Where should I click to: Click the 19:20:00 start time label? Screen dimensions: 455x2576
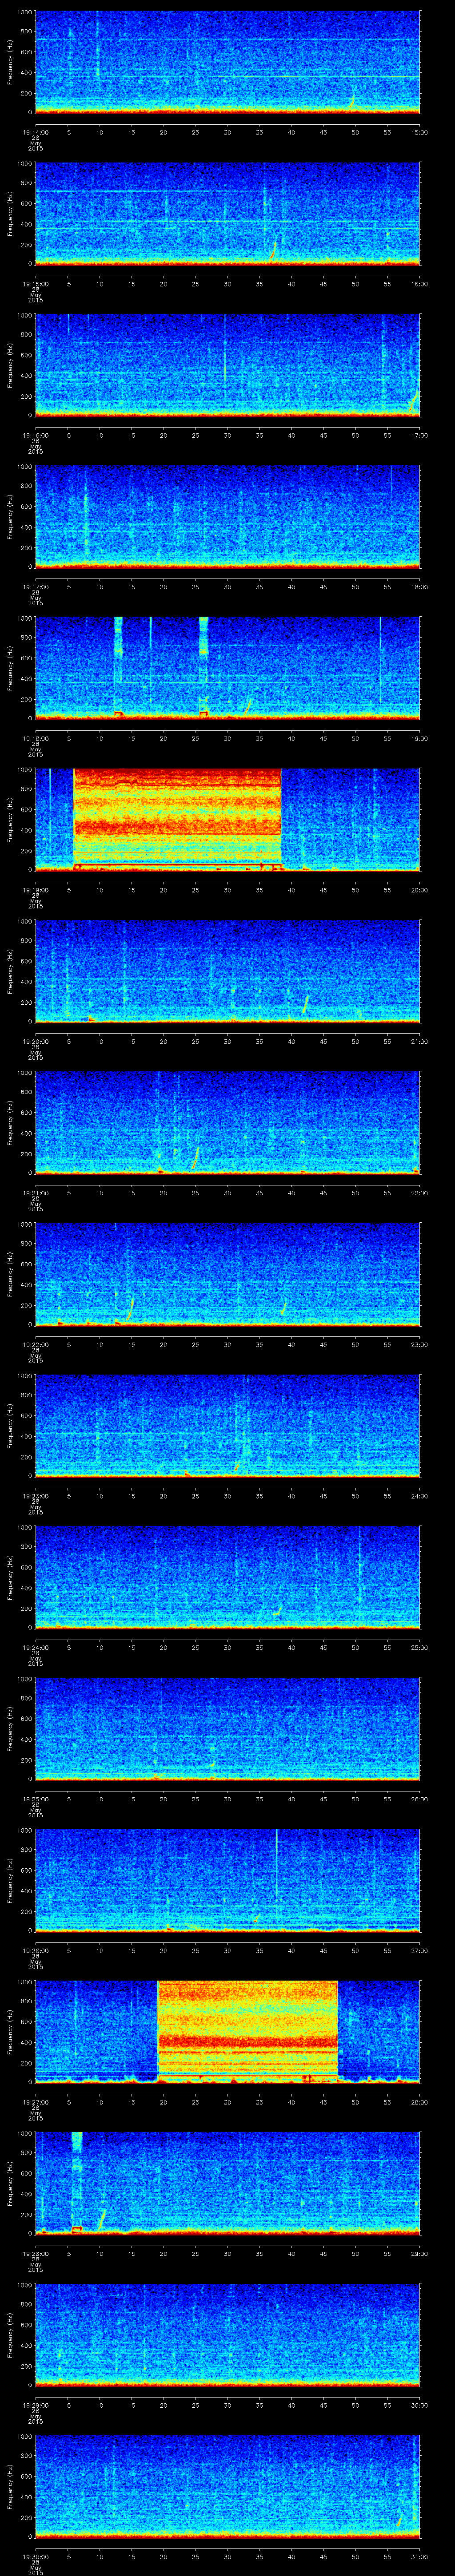click(35, 1041)
